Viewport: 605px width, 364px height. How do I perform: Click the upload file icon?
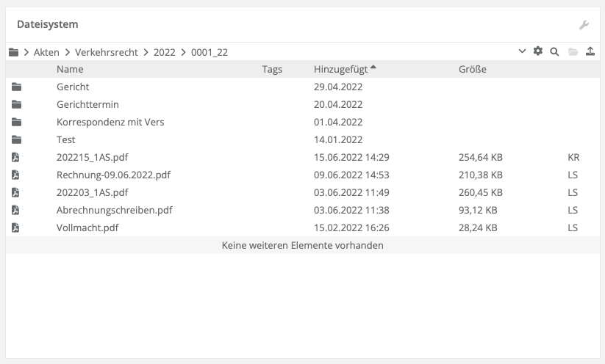[590, 51]
